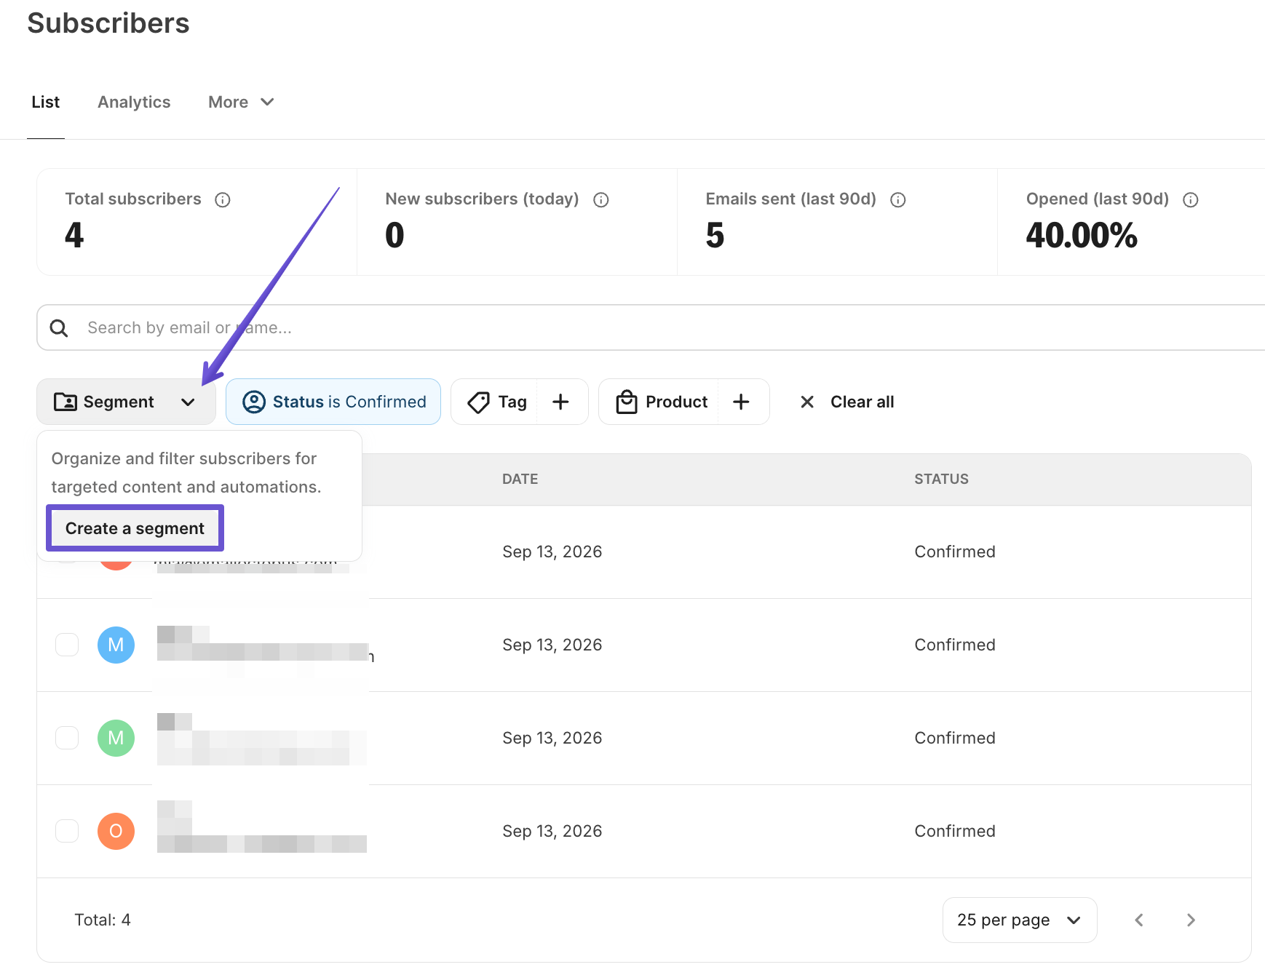This screenshot has width=1265, height=975.
Task: Click the 40.00% opened value
Action: (x=1081, y=235)
